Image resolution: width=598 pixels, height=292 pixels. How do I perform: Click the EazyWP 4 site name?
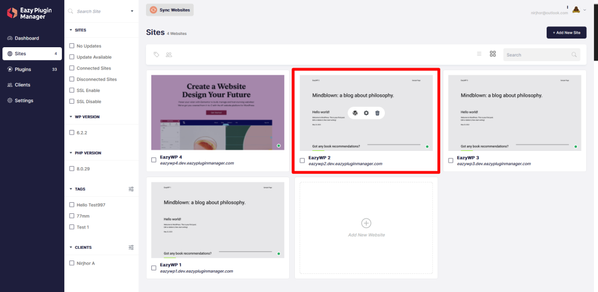click(x=171, y=157)
